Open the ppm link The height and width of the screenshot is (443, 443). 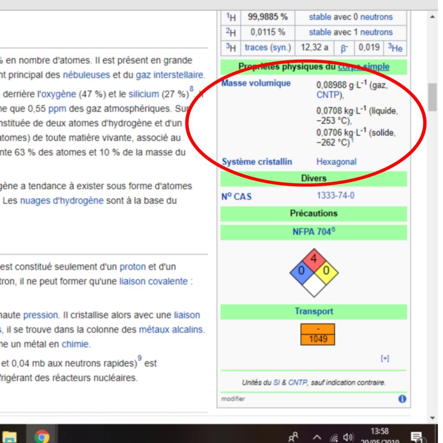(x=57, y=109)
